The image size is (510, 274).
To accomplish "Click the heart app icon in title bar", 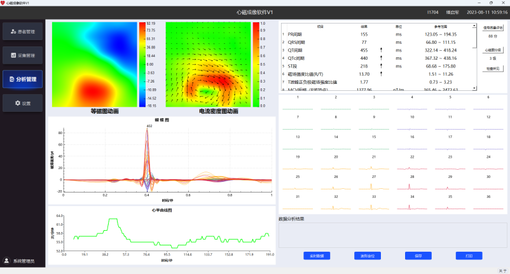I will click(x=3, y=3).
